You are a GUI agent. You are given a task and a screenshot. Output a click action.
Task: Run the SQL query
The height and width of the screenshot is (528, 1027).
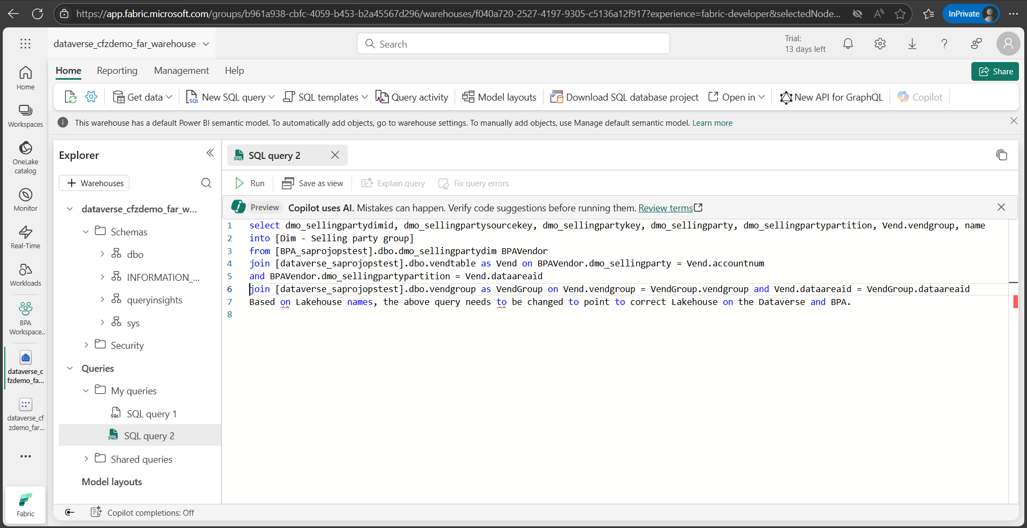coord(250,183)
